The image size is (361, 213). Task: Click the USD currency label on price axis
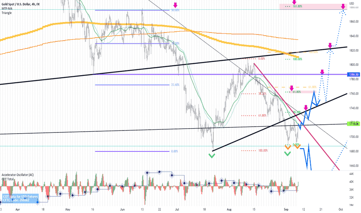(x=352, y=3)
